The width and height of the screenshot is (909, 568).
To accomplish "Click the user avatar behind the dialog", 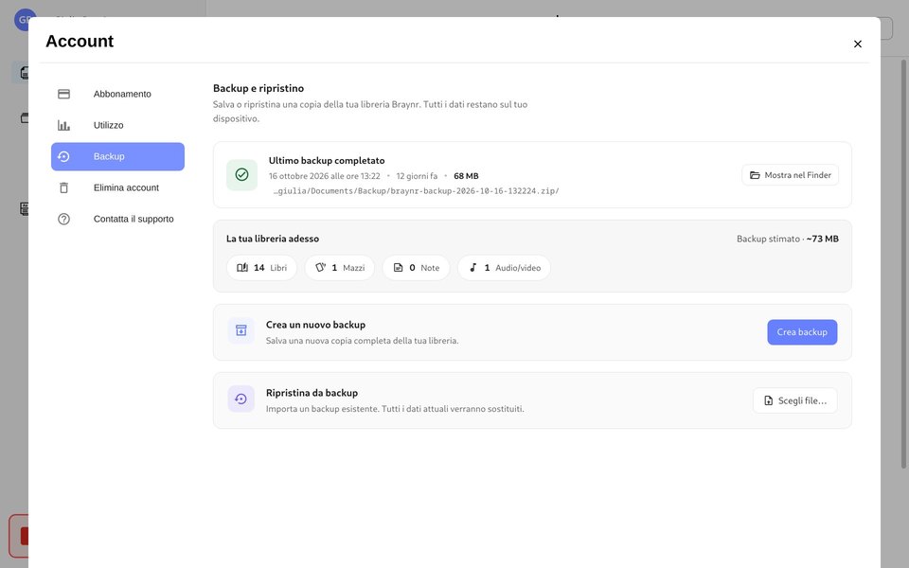I will (x=25, y=19).
